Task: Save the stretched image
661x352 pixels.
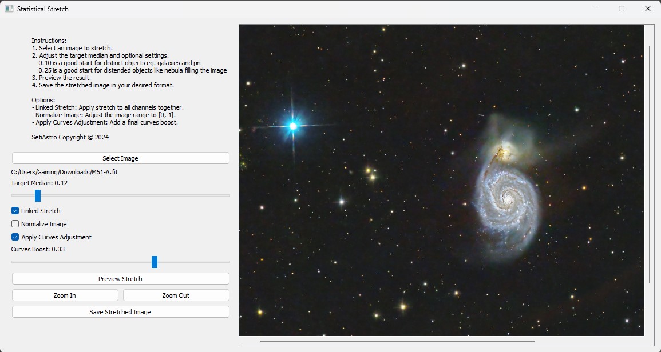Action: [121, 312]
